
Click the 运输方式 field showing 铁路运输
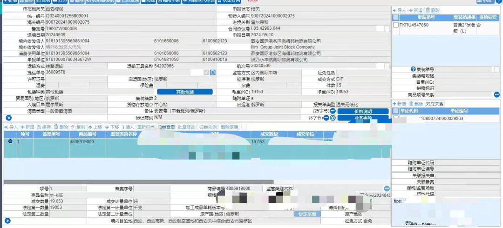pos(77,67)
